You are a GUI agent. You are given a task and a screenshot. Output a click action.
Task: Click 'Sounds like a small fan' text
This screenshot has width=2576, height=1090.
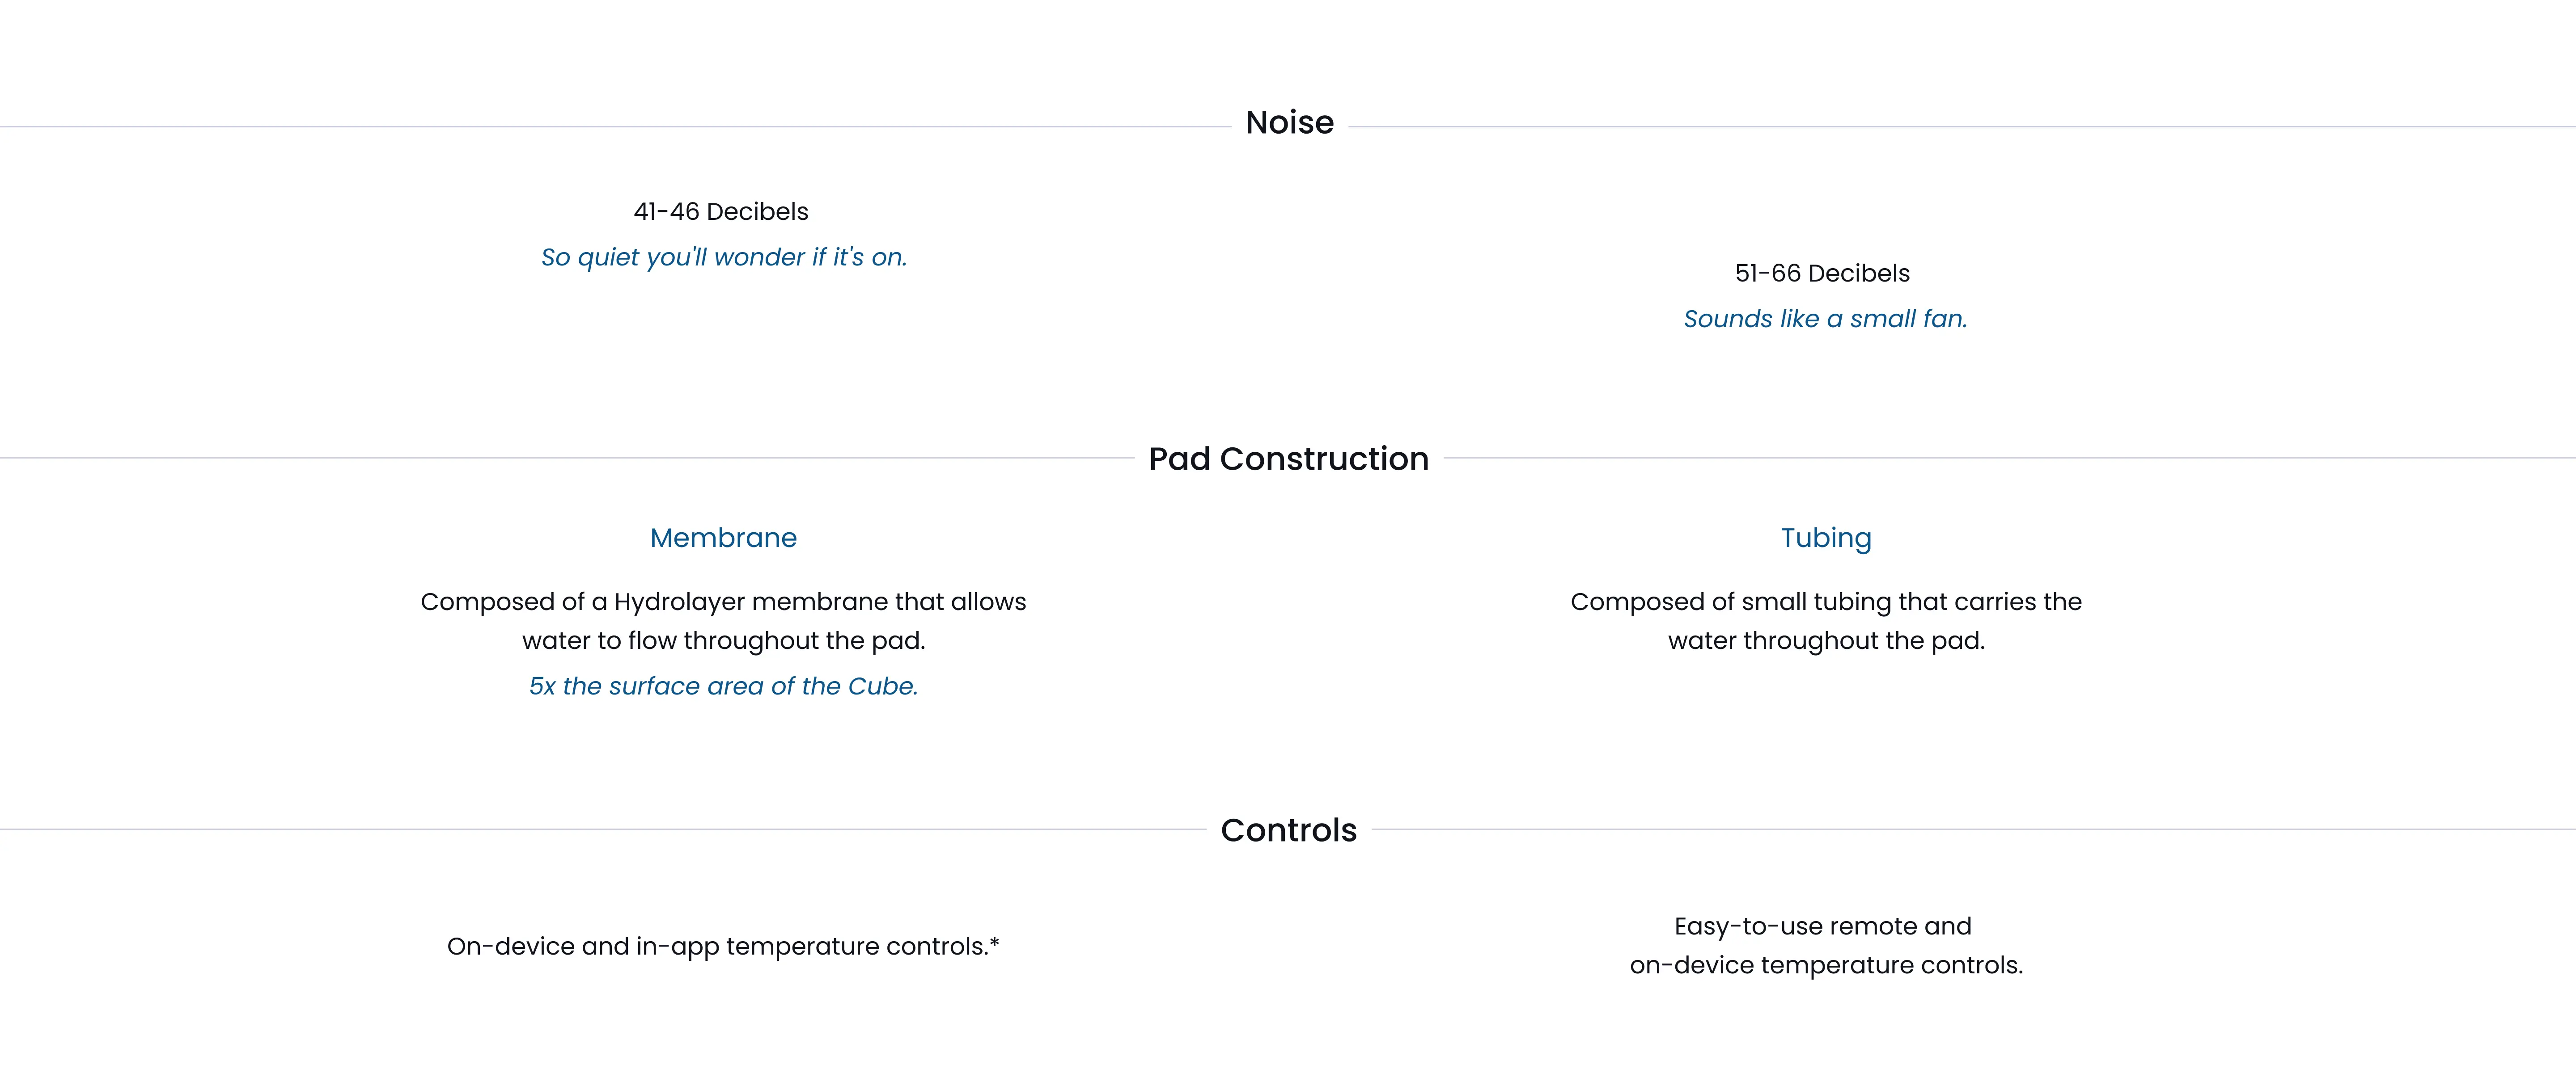pyautogui.click(x=1825, y=319)
